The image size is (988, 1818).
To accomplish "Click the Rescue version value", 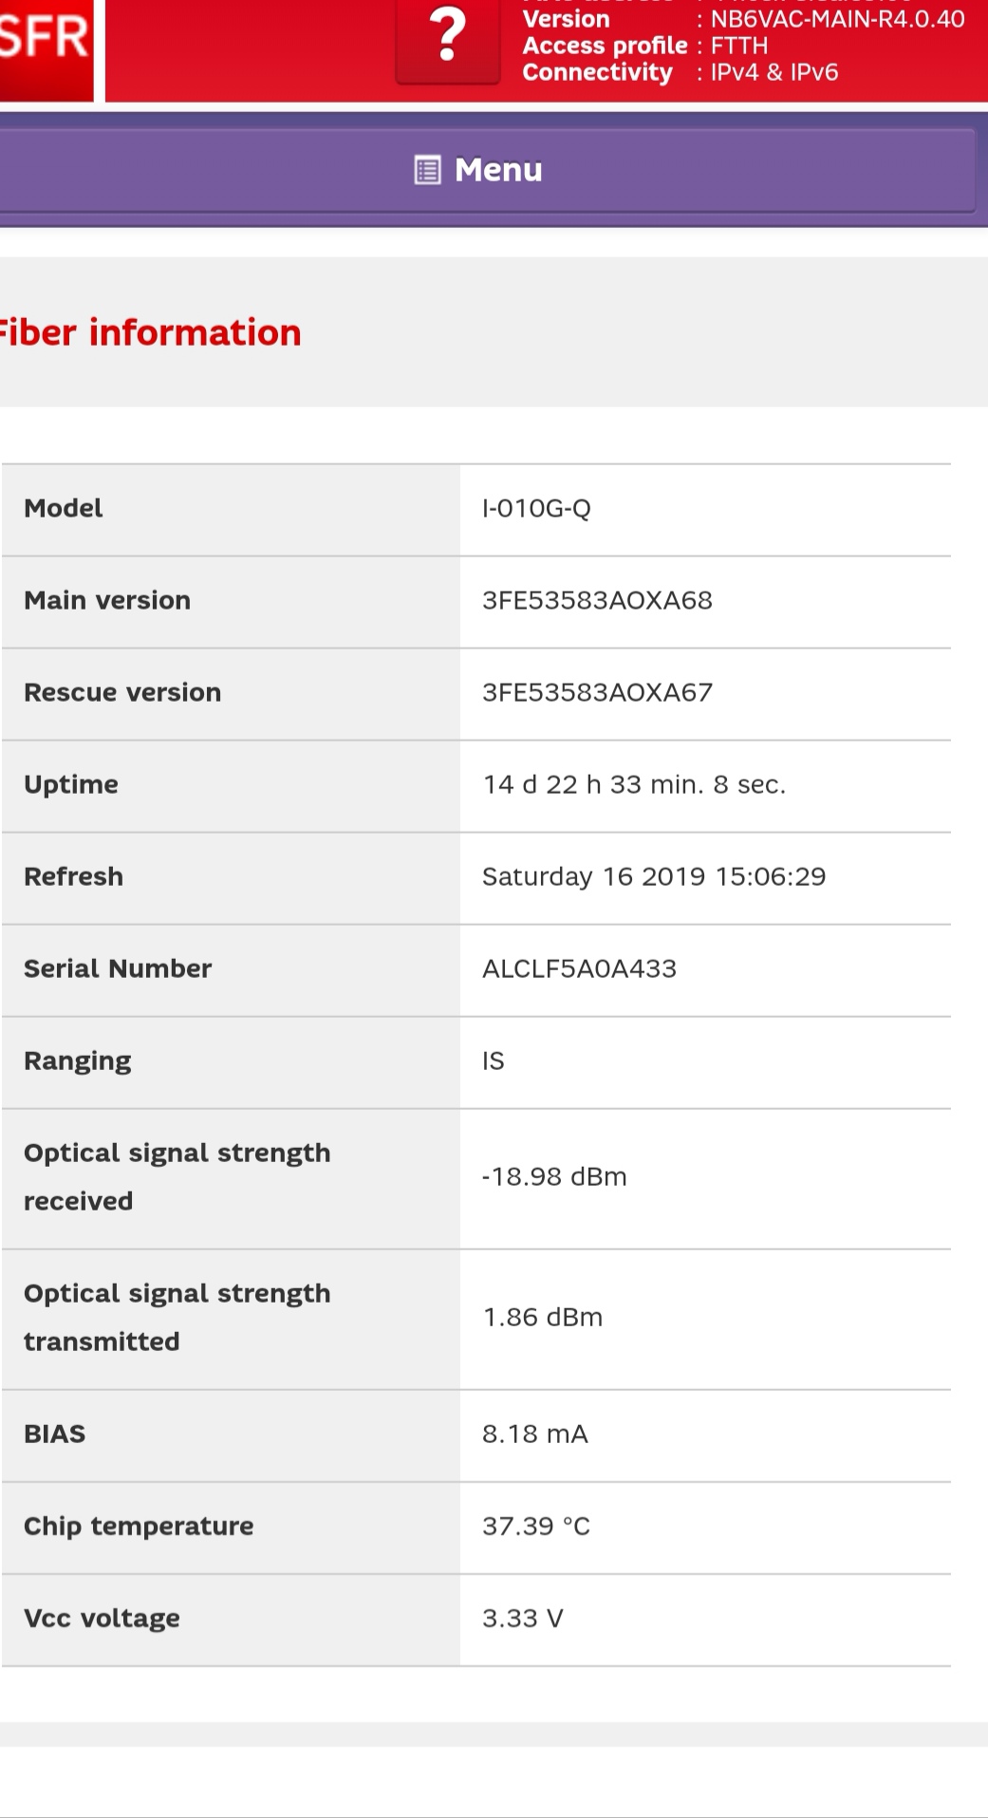I will click(598, 693).
